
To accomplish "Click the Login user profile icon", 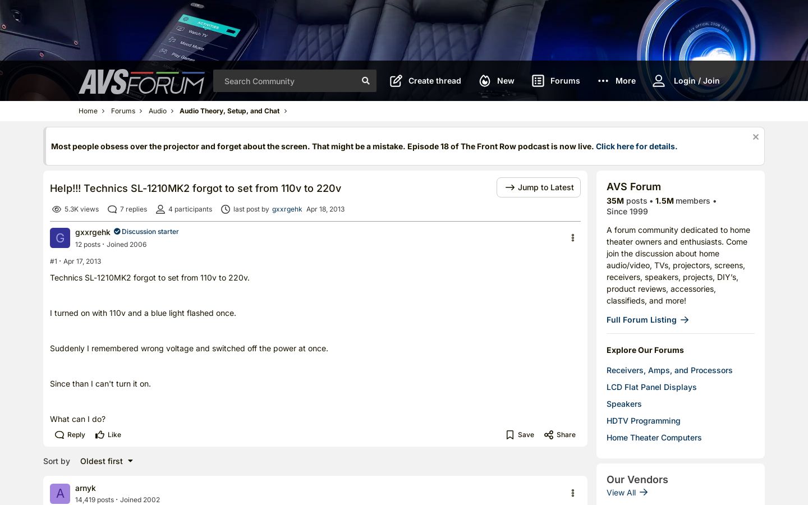I will [659, 81].
